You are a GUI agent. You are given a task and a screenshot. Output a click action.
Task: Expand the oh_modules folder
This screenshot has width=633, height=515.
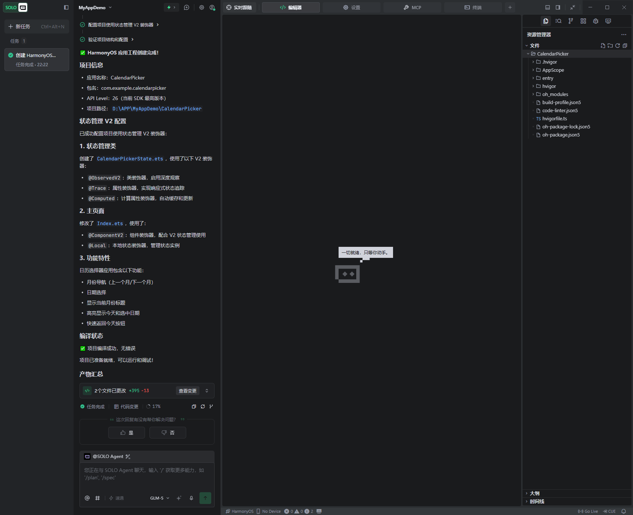(578, 94)
